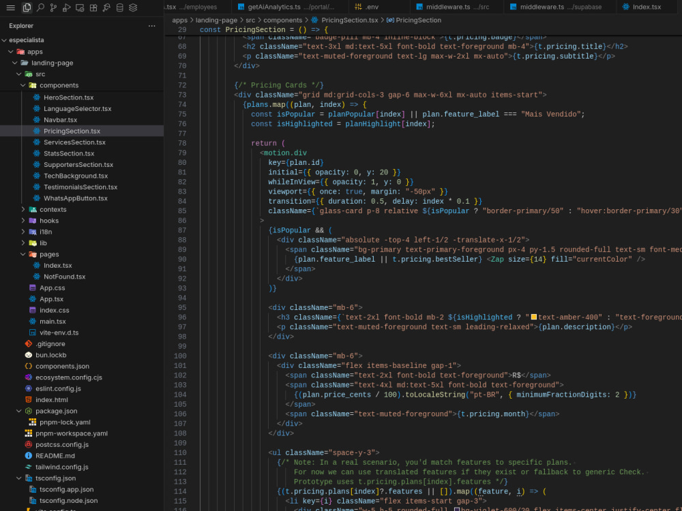Click the .gitignore git icon
The height and width of the screenshot is (511, 682).
pyautogui.click(x=28, y=343)
